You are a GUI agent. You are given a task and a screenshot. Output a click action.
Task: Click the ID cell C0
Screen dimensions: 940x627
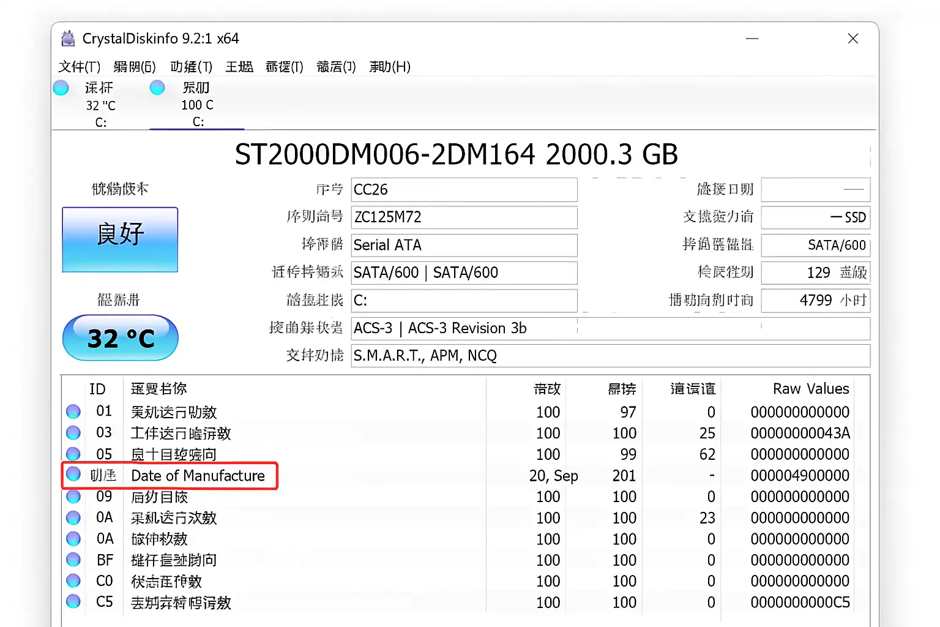tap(105, 581)
